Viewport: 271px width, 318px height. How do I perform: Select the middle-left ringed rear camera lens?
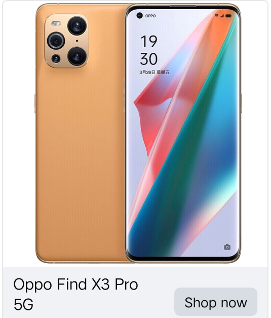56,41
